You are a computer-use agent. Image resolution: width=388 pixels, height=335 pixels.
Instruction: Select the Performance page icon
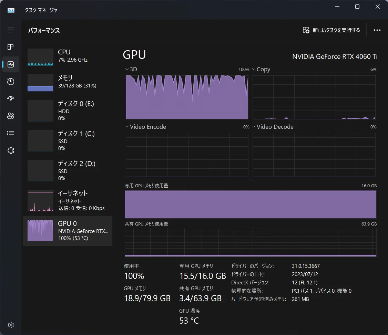point(11,64)
